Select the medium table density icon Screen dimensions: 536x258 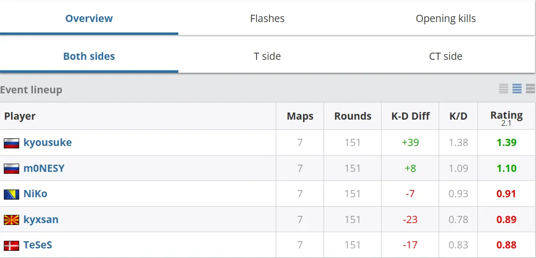pos(517,89)
